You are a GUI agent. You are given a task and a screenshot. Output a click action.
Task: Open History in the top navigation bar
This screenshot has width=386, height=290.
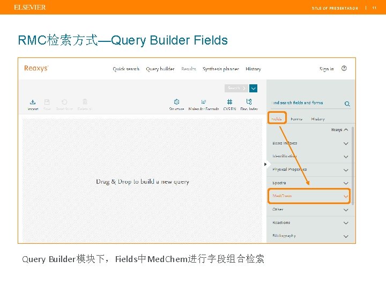[253, 69]
